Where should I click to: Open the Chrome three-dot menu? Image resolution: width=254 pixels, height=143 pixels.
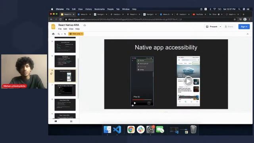(x=250, y=19)
